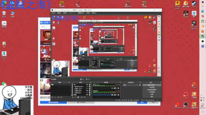Toggle visibility of 《盗贼之海》 source
This screenshot has width=206, height=115.
[x=87, y=91]
